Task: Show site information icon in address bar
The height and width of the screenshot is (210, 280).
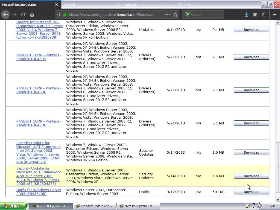Action: click(59, 14)
